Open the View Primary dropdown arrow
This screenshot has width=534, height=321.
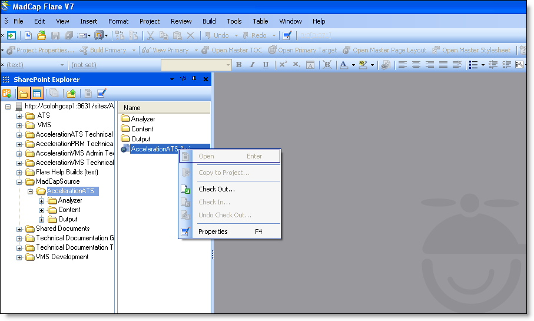(x=196, y=51)
